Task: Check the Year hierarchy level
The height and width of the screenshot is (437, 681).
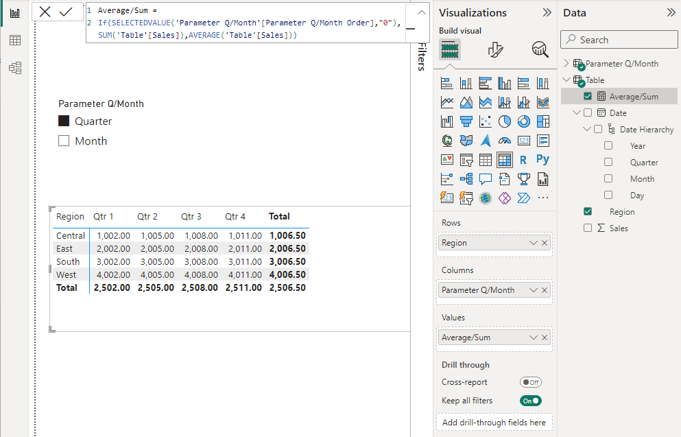Action: (x=608, y=145)
